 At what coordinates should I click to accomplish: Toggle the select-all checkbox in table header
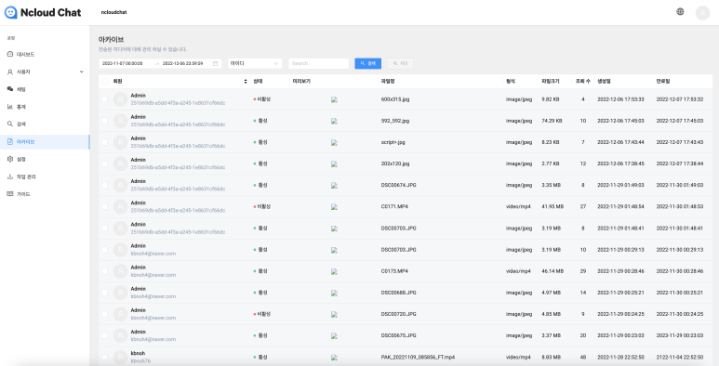(104, 81)
